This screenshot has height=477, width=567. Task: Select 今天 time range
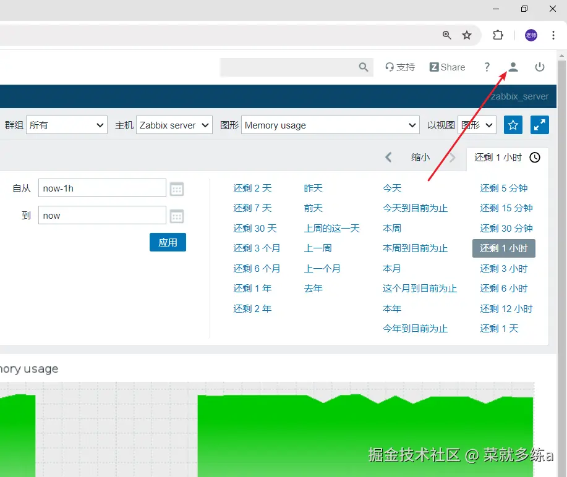(x=392, y=188)
